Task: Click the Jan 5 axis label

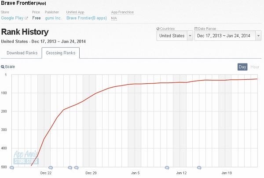Action: coord(135,173)
